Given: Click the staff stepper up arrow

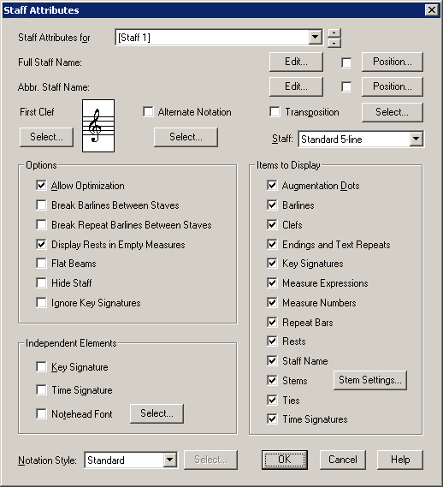Looking at the screenshot, I should (x=334, y=33).
